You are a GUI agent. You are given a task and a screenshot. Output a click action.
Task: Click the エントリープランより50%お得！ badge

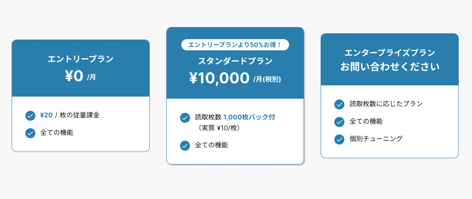235,45
